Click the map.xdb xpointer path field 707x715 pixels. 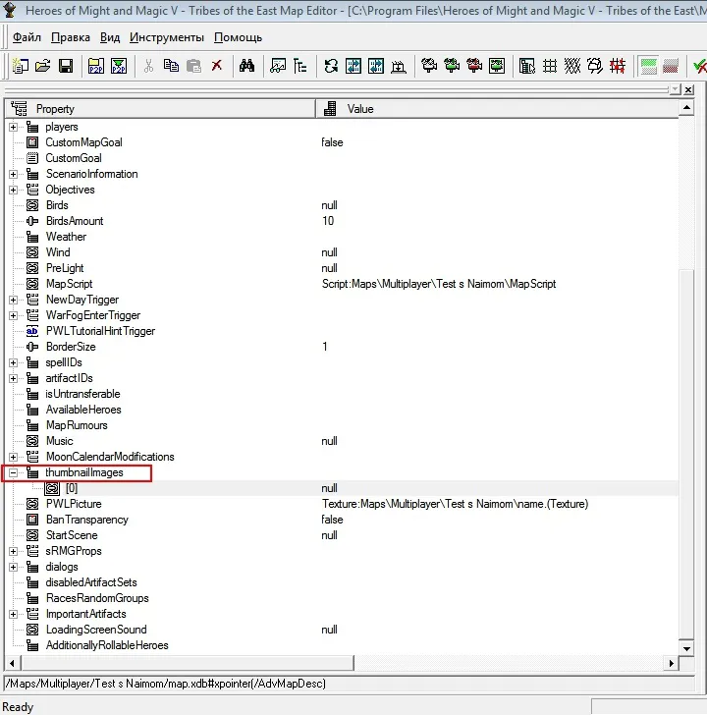350,684
